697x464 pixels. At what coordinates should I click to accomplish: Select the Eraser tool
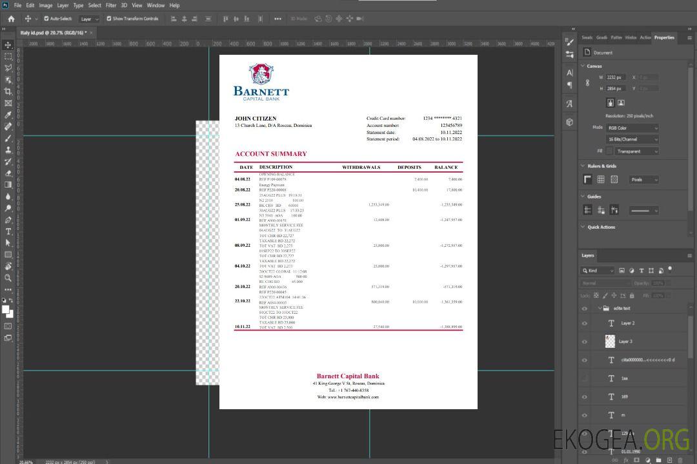coord(8,173)
